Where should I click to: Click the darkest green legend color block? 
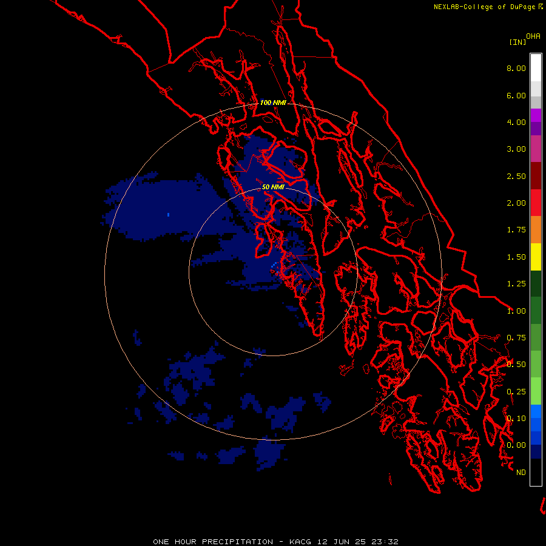(x=536, y=283)
